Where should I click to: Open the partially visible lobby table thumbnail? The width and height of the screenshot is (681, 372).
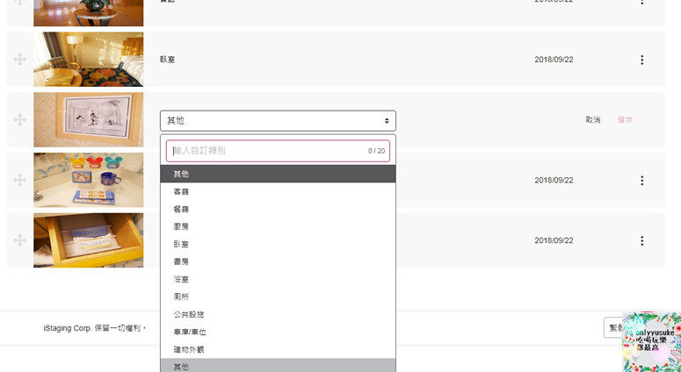(x=89, y=13)
